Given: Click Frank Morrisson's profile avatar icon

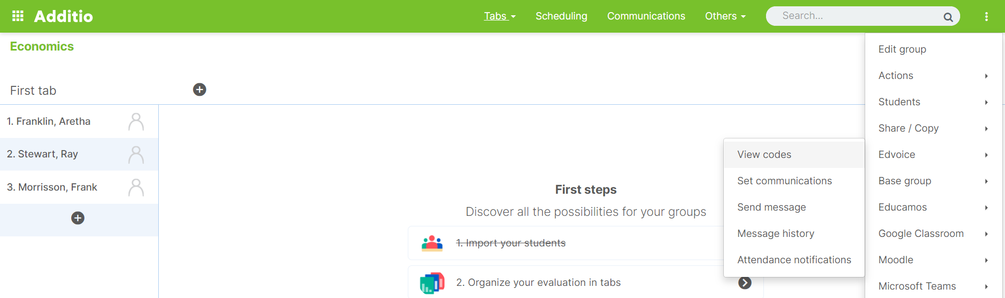Looking at the screenshot, I should pos(136,187).
